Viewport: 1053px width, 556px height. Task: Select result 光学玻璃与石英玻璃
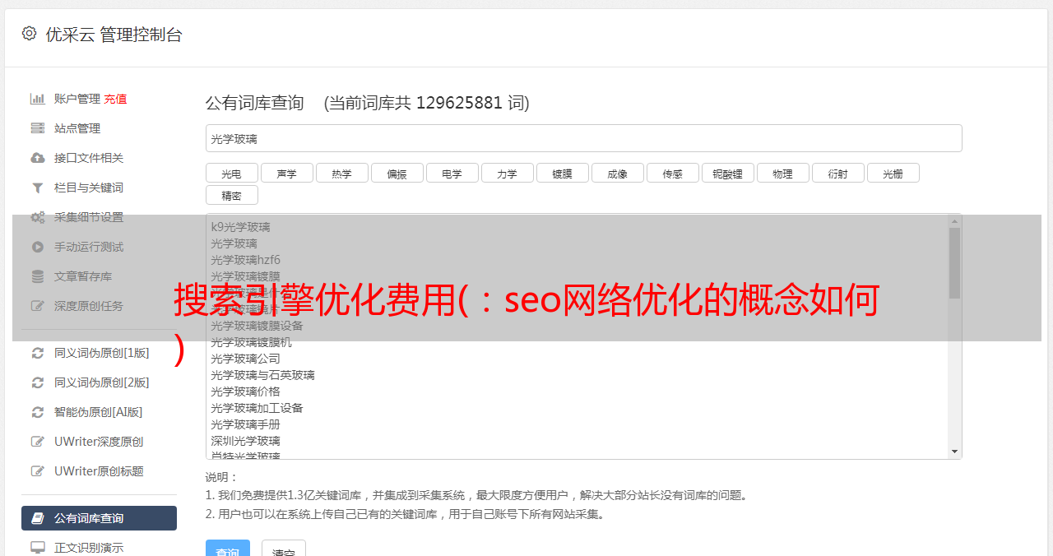coord(262,375)
